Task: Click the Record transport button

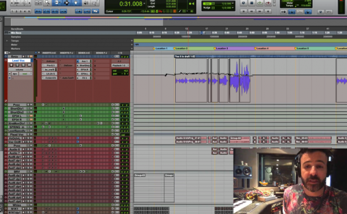Action: [268, 3]
